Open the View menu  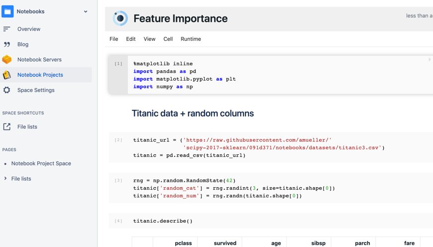point(149,39)
